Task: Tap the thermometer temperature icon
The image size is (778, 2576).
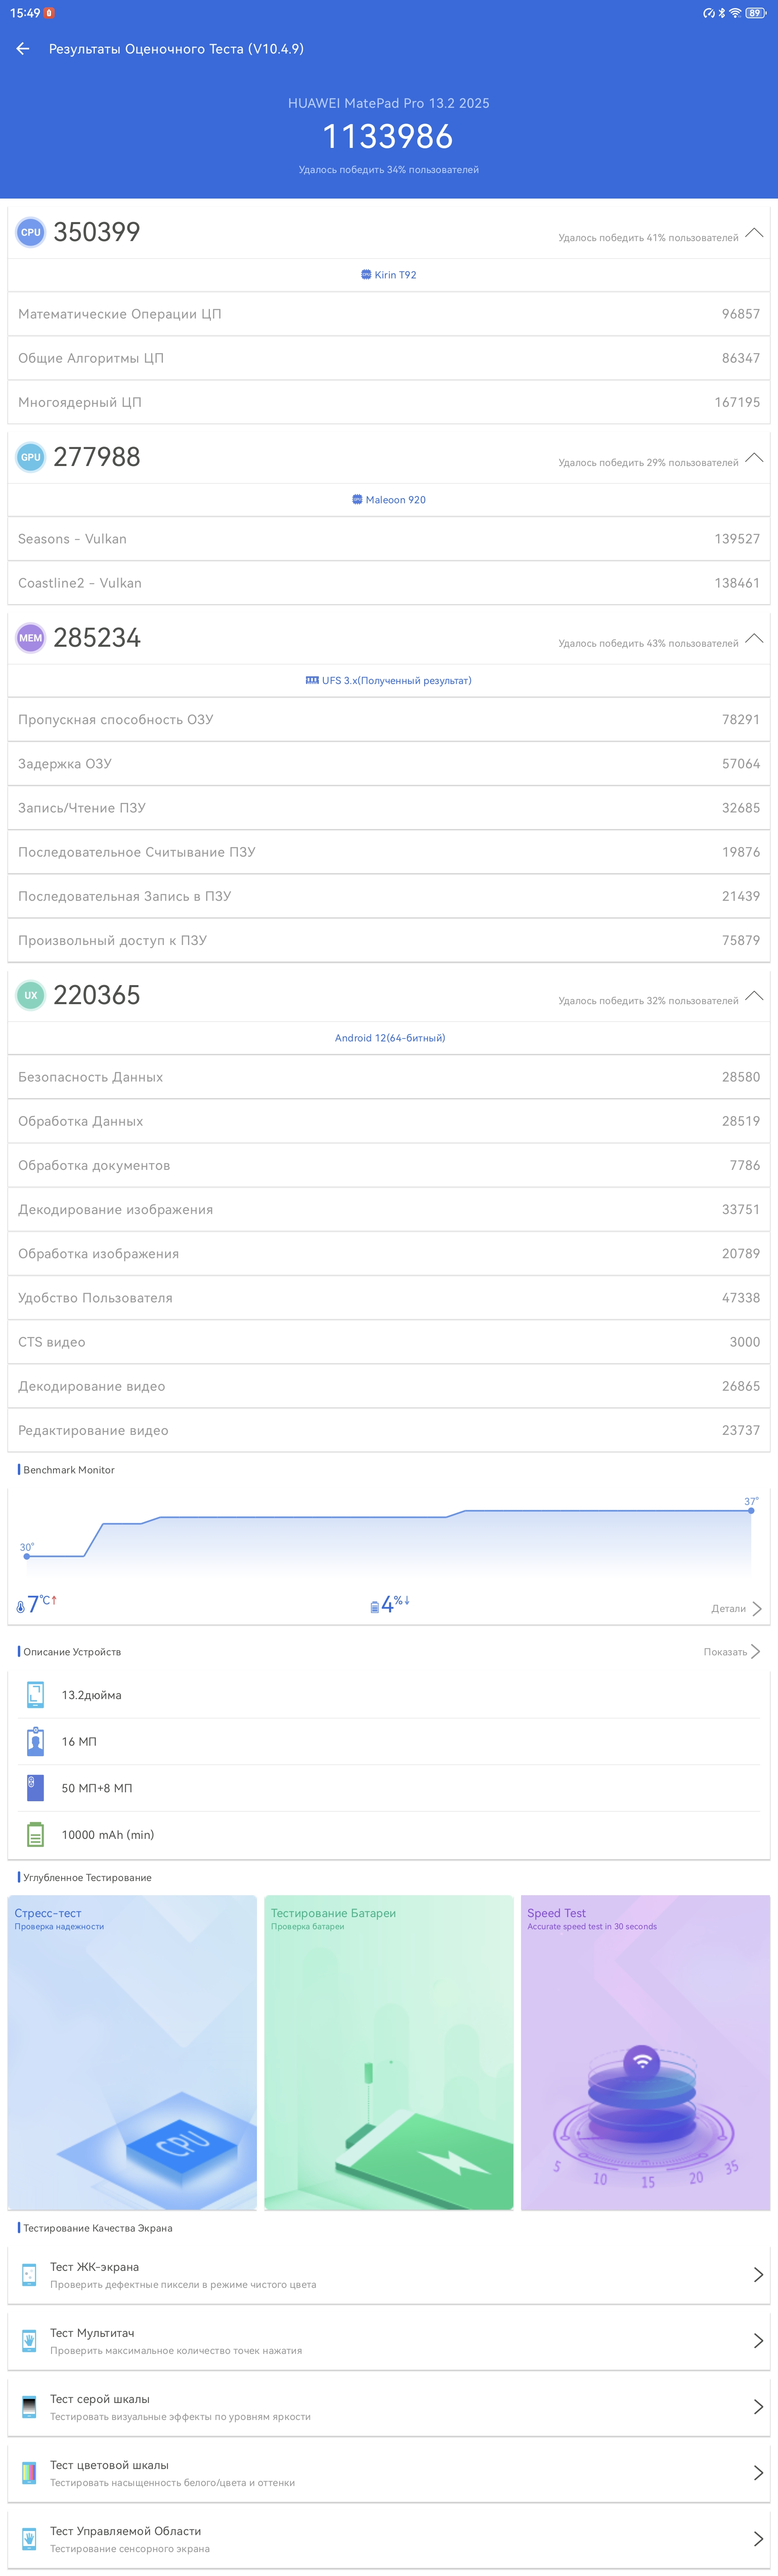Action: pos(20,1607)
